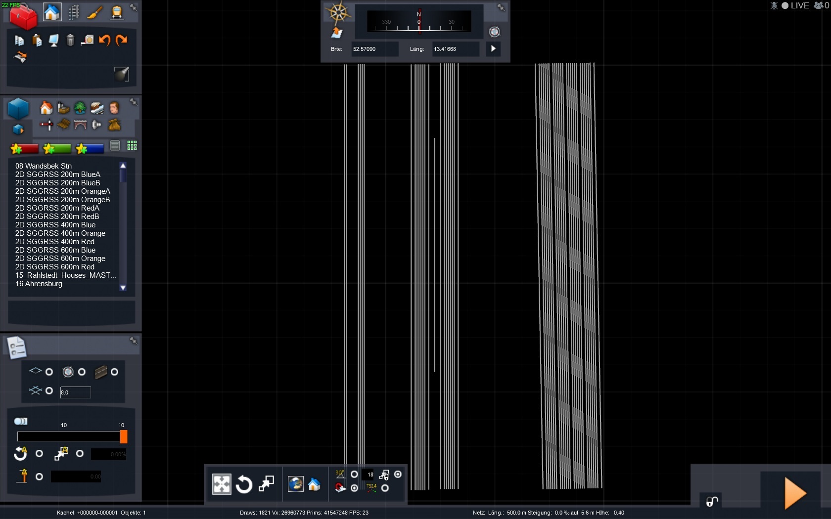
Task: Toggle the track section radio option
Action: point(114,372)
